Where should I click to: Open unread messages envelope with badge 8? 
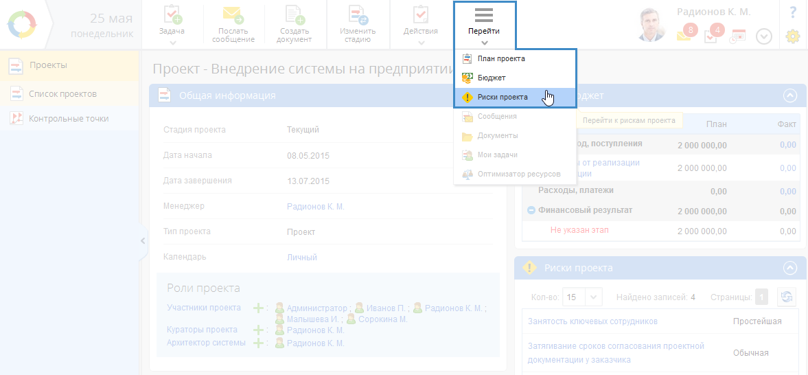coord(685,34)
